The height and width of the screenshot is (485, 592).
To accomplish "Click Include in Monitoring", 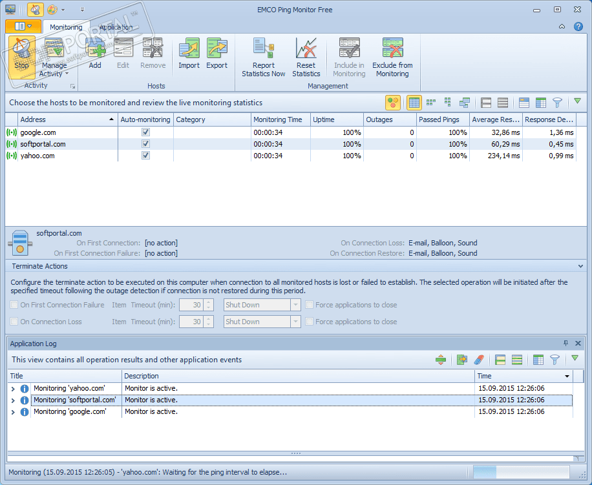I will pos(349,57).
